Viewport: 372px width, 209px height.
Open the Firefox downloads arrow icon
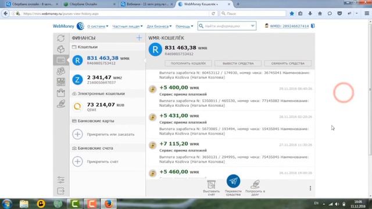310,13
